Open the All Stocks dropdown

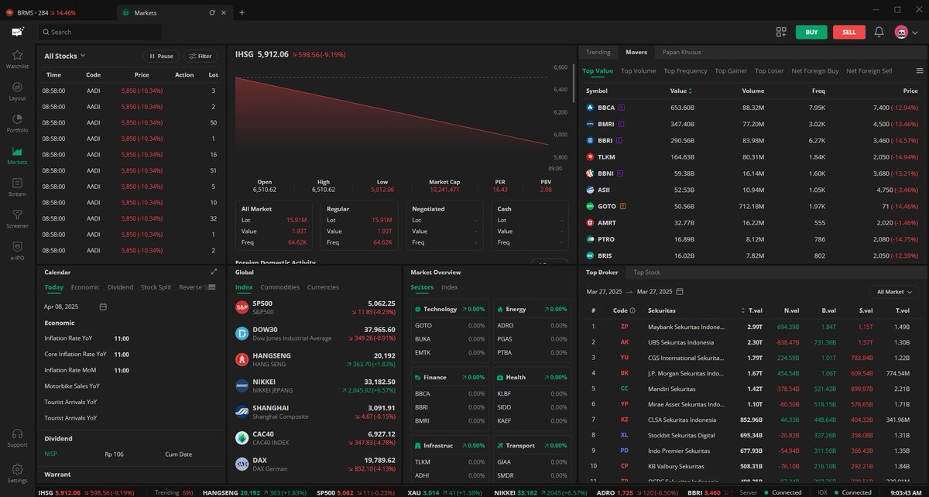point(65,56)
